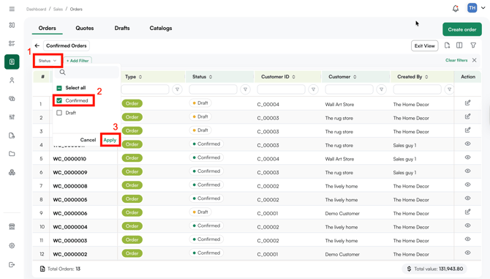
Task: Expand the user account chevron
Action: tap(483, 8)
